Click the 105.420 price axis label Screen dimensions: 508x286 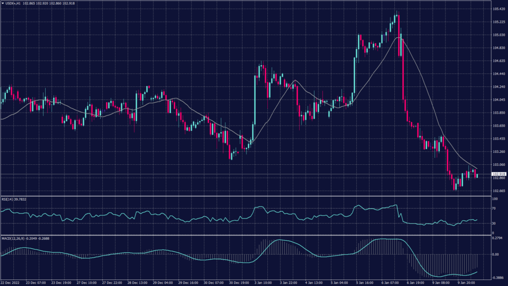[498, 9]
